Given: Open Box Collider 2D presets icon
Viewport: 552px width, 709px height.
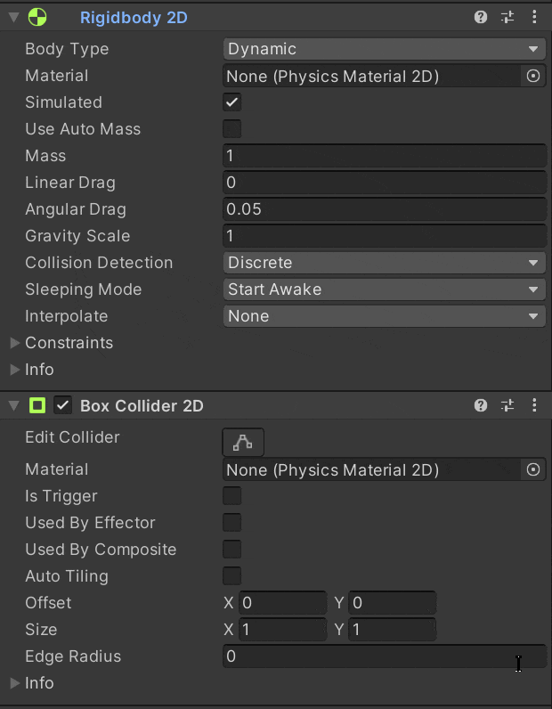Looking at the screenshot, I should [507, 405].
